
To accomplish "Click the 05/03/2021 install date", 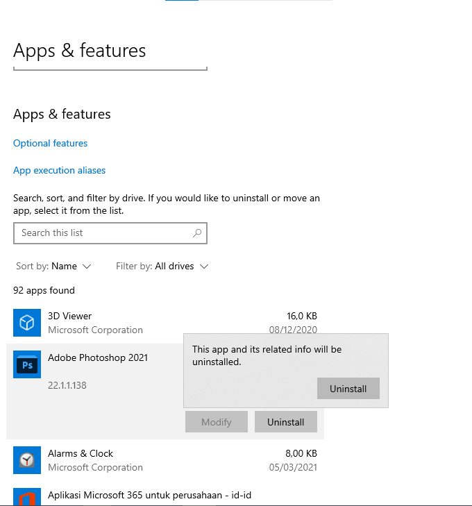I will 294,467.
